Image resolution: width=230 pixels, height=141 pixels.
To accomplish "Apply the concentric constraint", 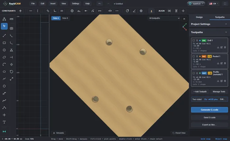I will click(72, 11).
